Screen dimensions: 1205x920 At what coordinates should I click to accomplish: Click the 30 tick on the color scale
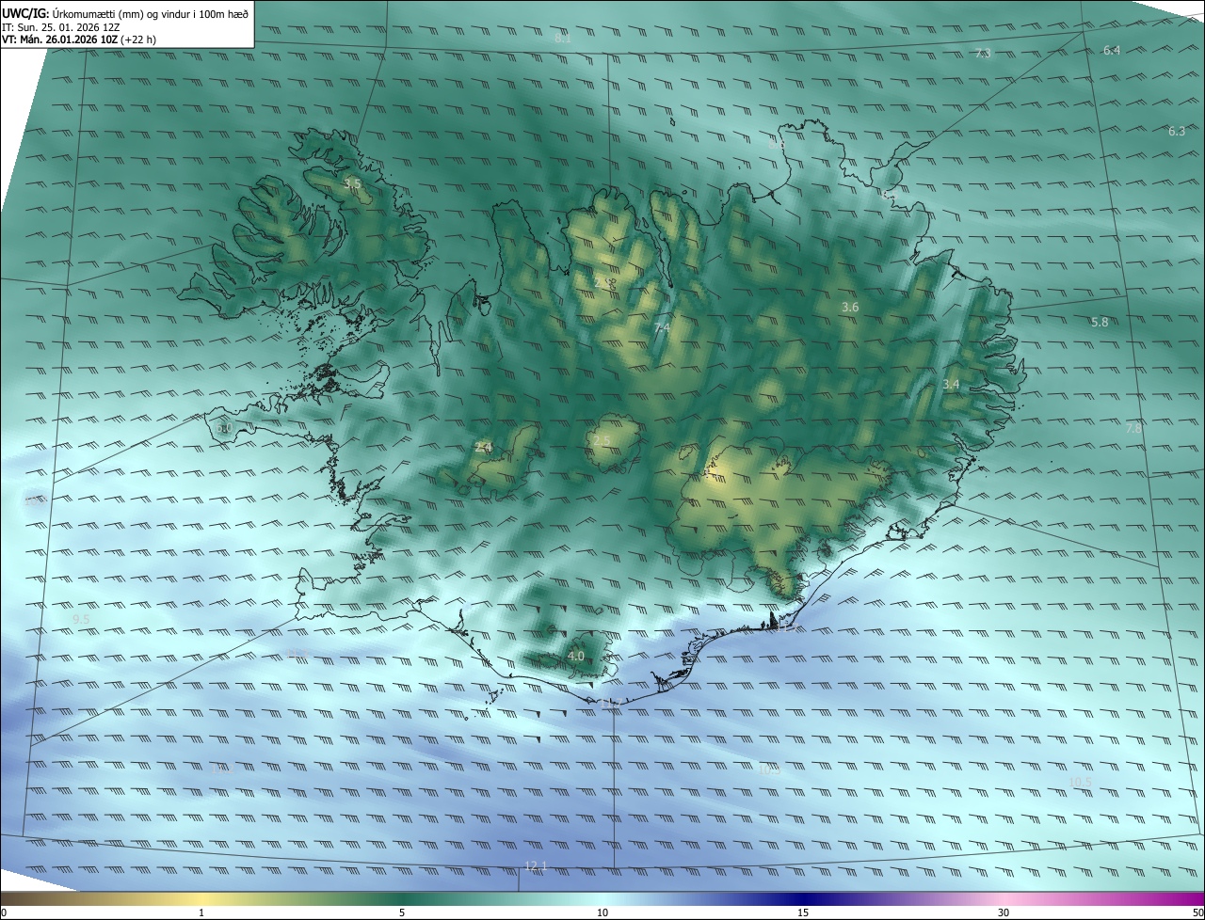coord(1004,912)
